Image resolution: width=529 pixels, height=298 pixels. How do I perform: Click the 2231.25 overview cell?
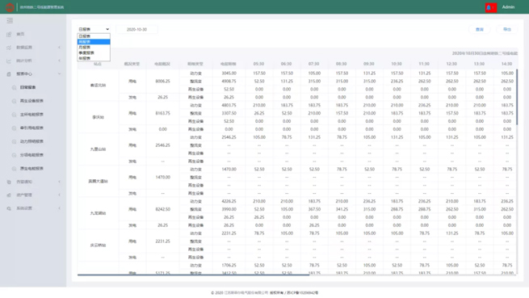pyautogui.click(x=162, y=241)
